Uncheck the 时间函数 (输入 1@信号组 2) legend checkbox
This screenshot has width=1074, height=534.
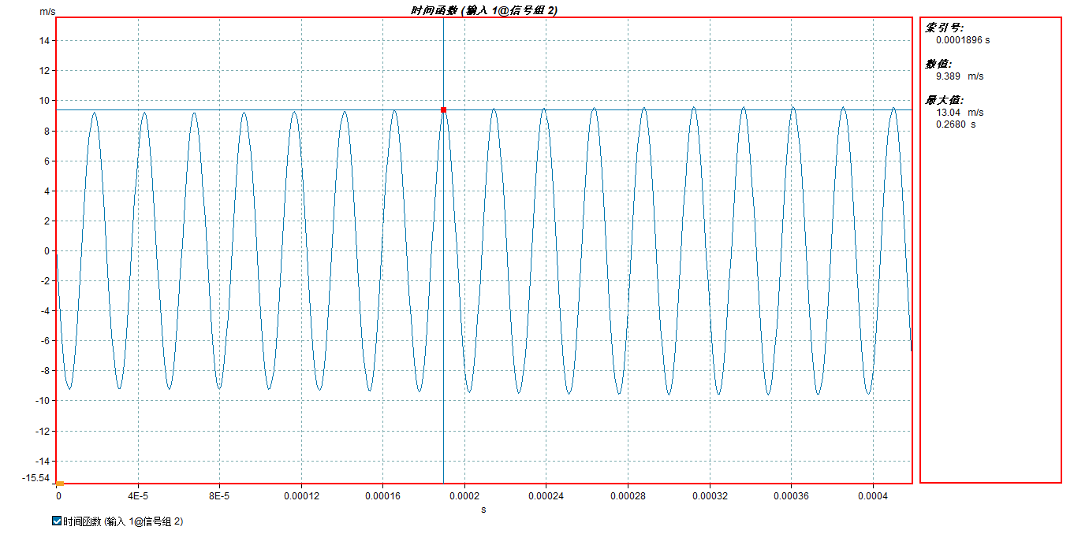click(56, 521)
